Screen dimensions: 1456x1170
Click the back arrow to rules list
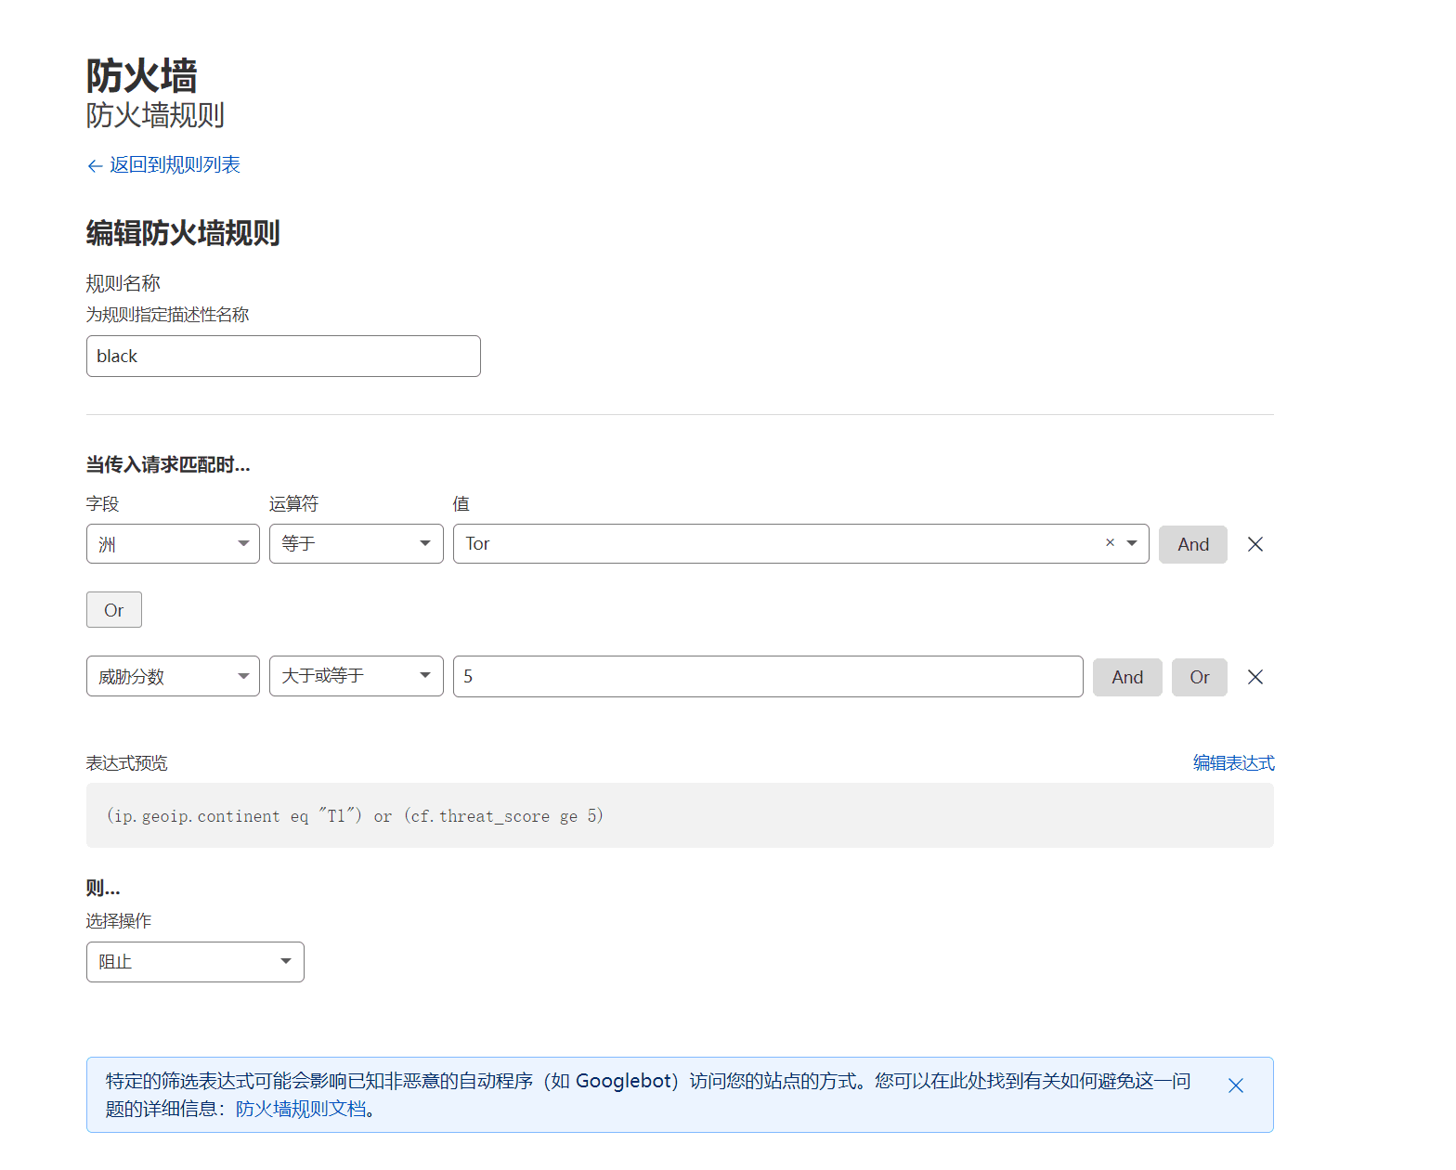[94, 166]
